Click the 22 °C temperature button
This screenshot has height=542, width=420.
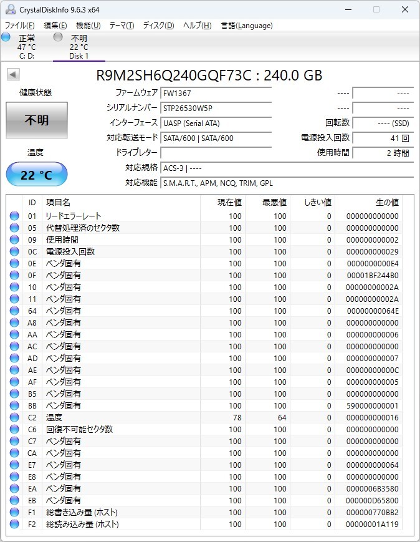37,174
